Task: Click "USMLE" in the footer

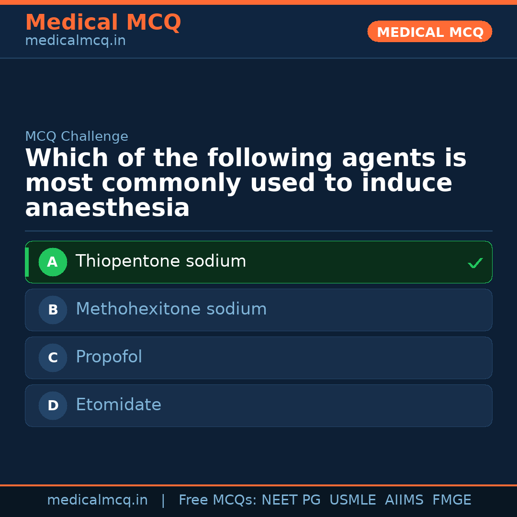Action: point(353,500)
